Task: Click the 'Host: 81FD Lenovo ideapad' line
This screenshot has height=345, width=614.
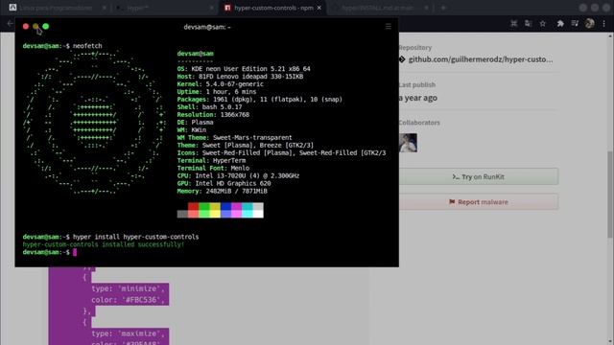Action: [240, 77]
